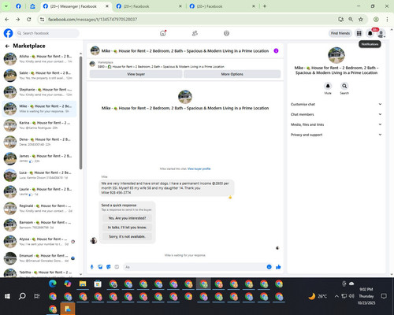Expand Media, files and links section
The width and height of the screenshot is (394, 315).
click(x=336, y=124)
